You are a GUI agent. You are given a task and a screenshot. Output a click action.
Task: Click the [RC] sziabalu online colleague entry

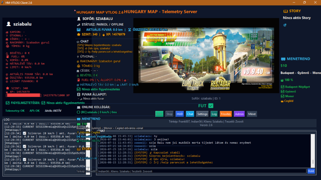click(x=99, y=112)
